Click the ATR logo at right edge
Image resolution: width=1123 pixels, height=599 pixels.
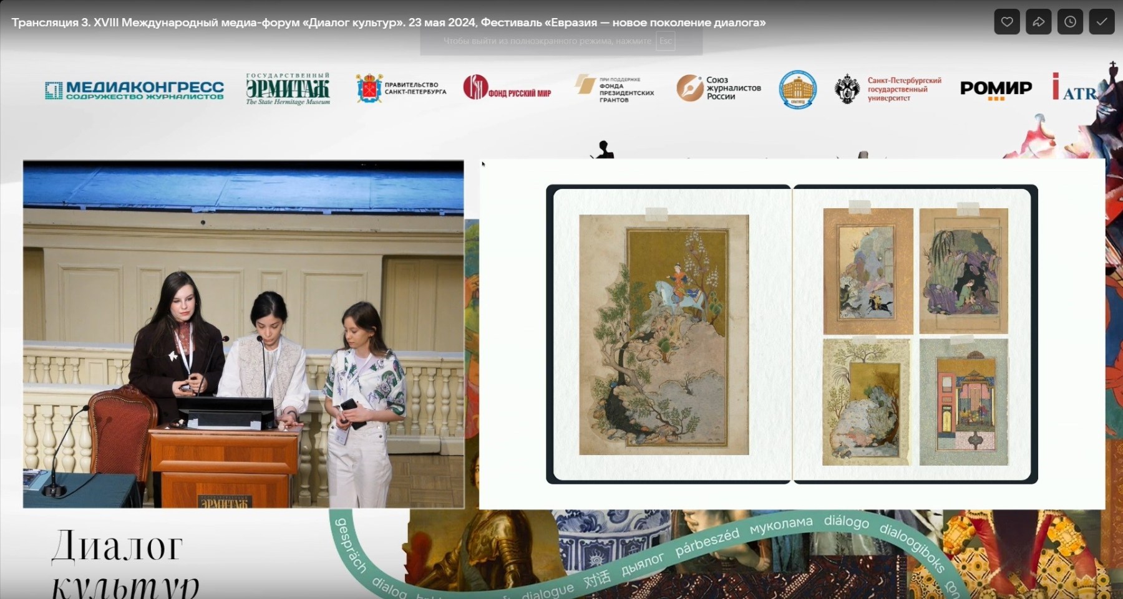pos(1074,88)
